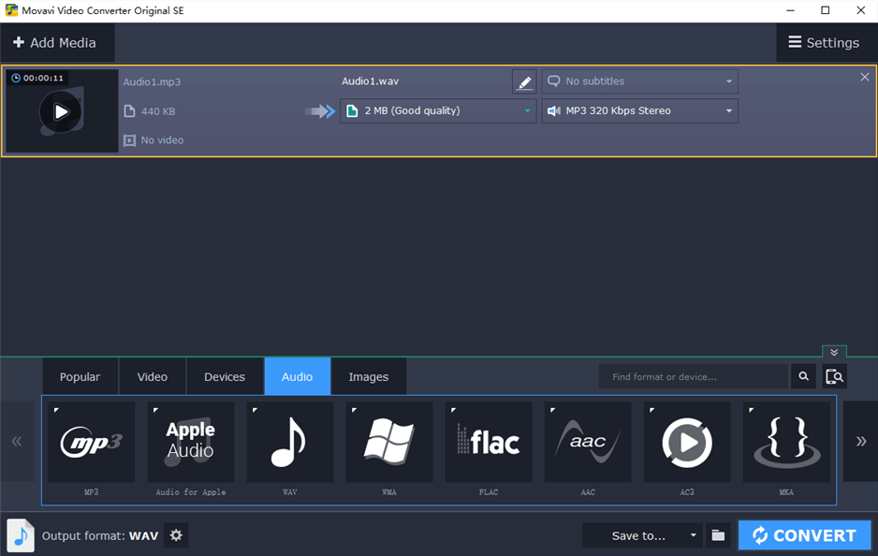Edit Audio1.wav with the pencil icon
878x556 pixels.
(524, 81)
